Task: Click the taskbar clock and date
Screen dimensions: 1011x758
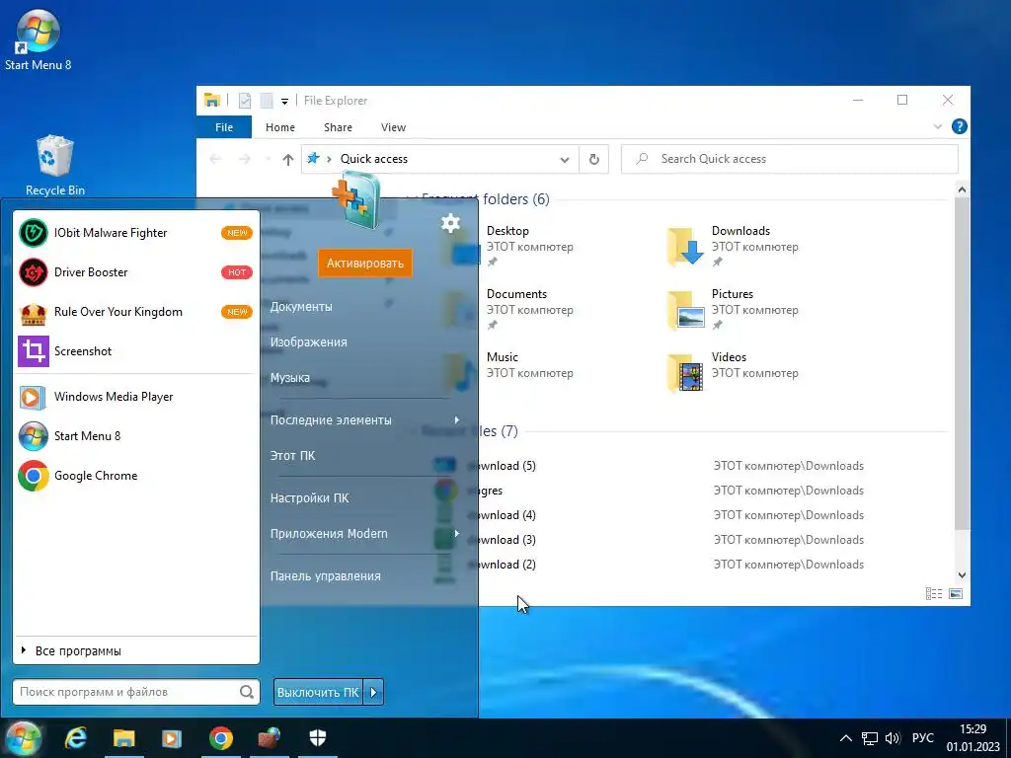Action: click(972, 738)
